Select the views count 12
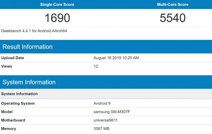Viewport: 212px width, 134px height. pyautogui.click(x=96, y=66)
